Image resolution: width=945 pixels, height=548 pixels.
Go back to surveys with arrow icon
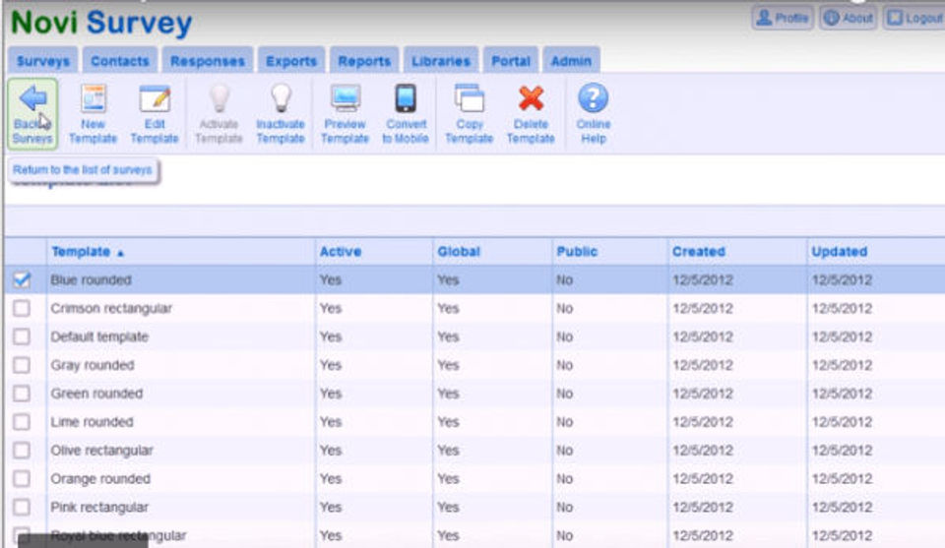[32, 114]
